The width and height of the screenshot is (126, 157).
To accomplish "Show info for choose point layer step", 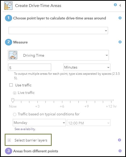I will click(x=120, y=18).
